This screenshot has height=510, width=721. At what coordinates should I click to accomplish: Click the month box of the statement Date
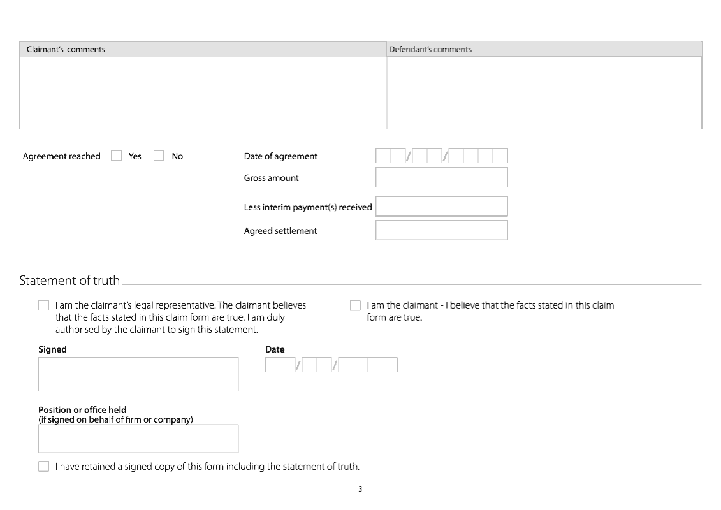[x=316, y=365]
